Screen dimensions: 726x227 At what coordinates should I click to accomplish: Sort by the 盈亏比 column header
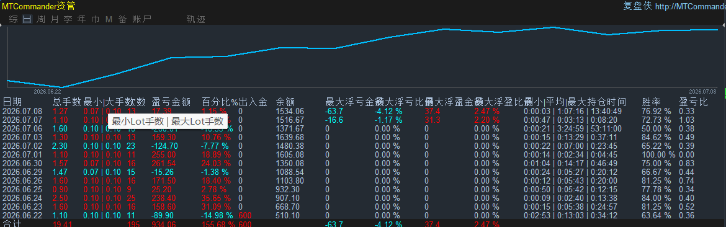pos(693,102)
